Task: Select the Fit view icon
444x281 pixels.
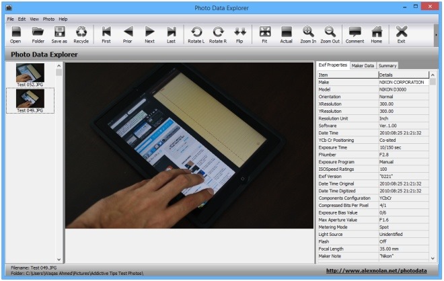Action: click(x=264, y=35)
